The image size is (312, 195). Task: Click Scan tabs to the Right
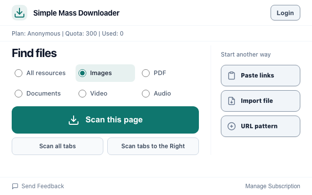pos(153,146)
